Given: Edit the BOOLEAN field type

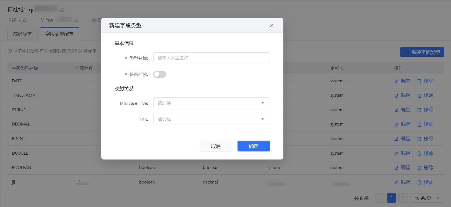Looking at the screenshot, I should pyautogui.click(x=402, y=168).
